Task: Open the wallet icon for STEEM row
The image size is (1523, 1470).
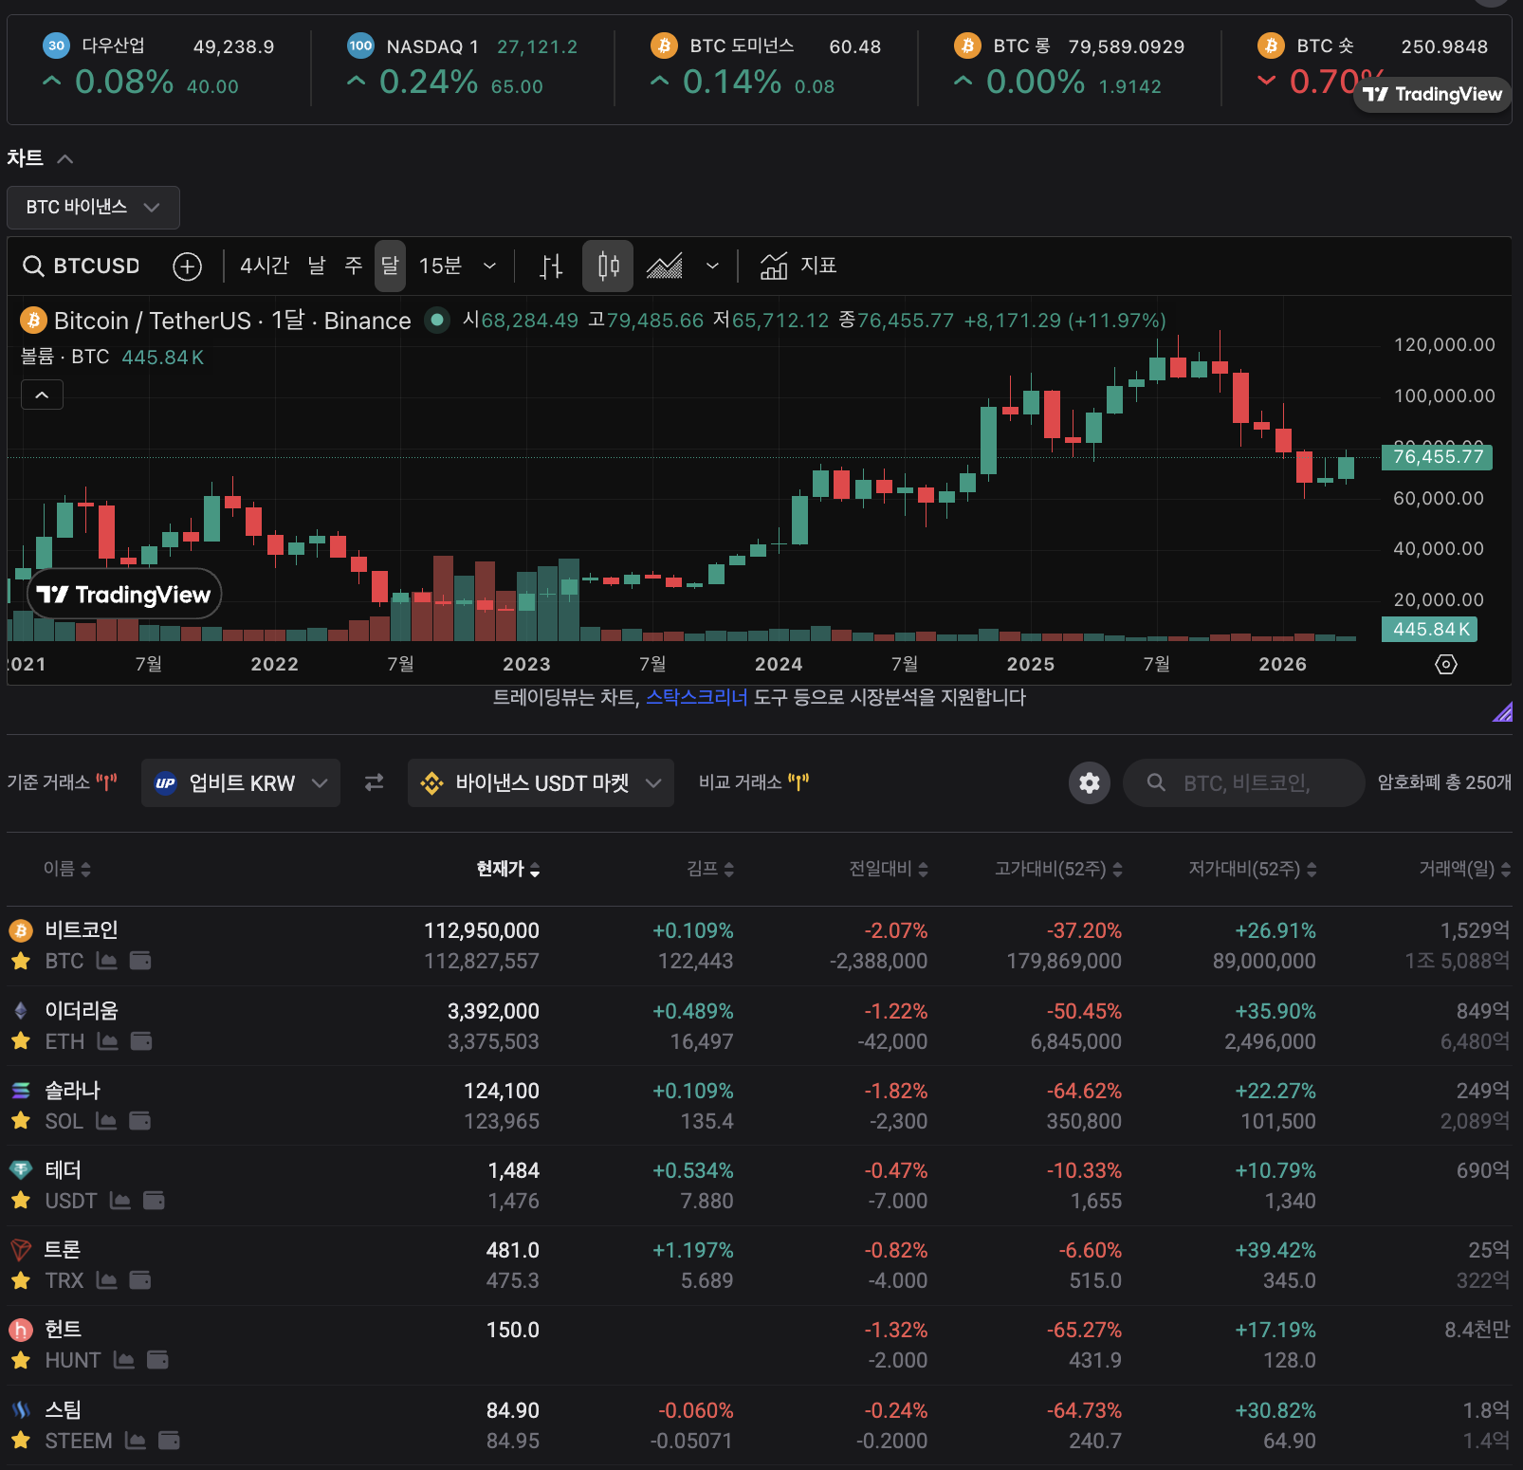Action: point(169,1441)
